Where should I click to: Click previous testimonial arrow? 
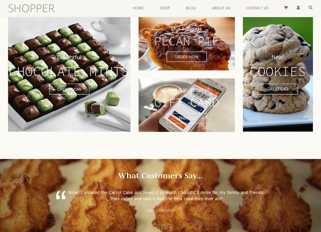tap(155, 228)
